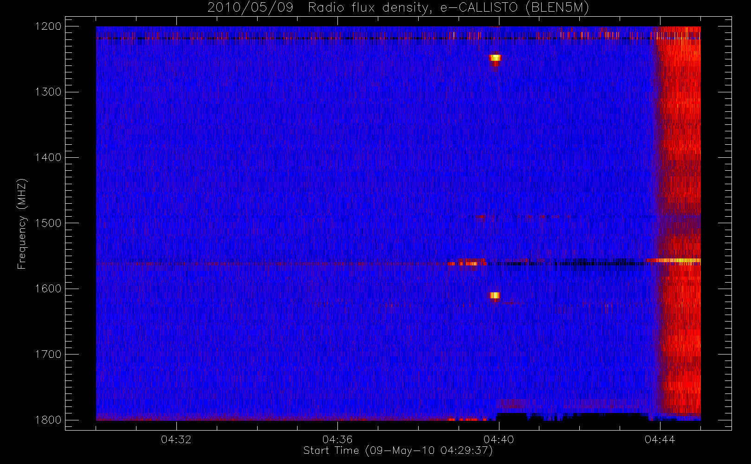Click the 1400 frequency tick label
This screenshot has width=751, height=464.
tap(48, 158)
